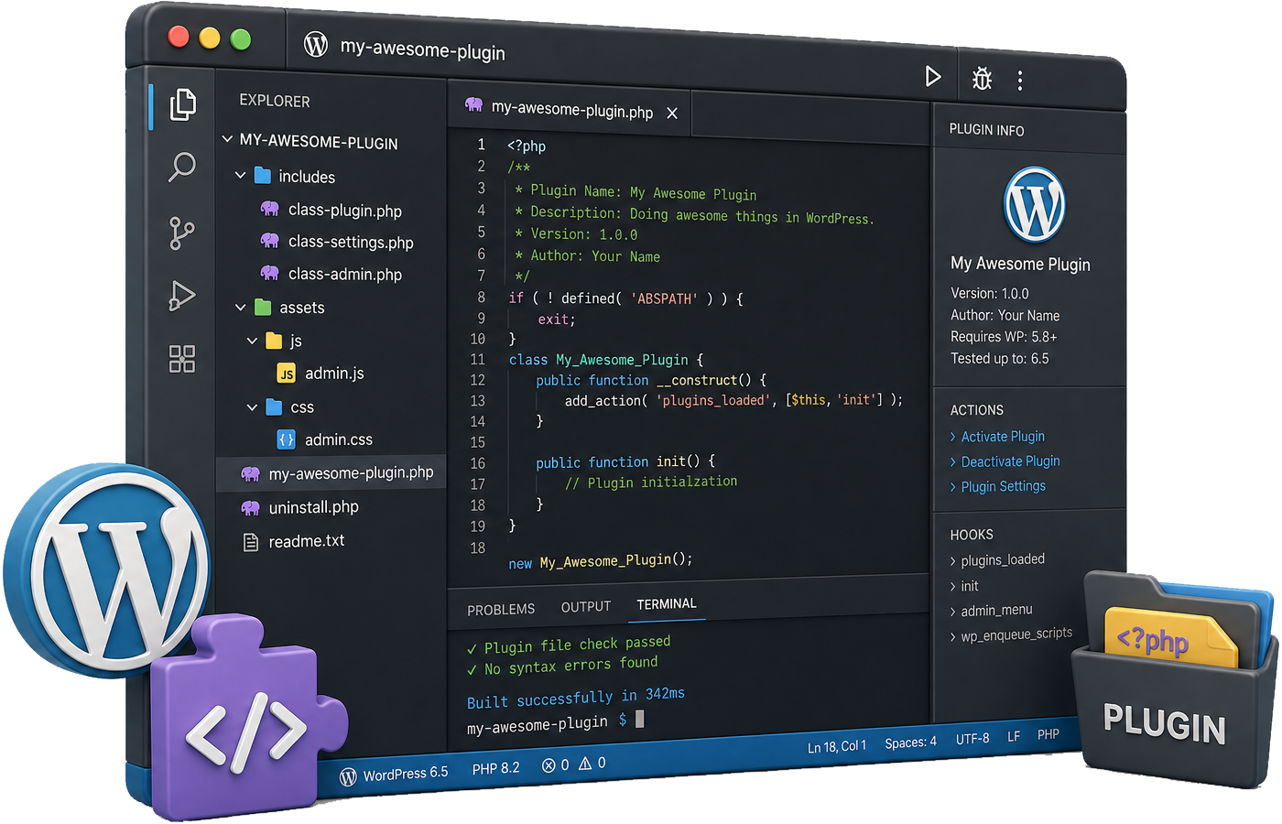The height and width of the screenshot is (824, 1282).
Task: Click the blue css folder icon
Action: (x=274, y=407)
